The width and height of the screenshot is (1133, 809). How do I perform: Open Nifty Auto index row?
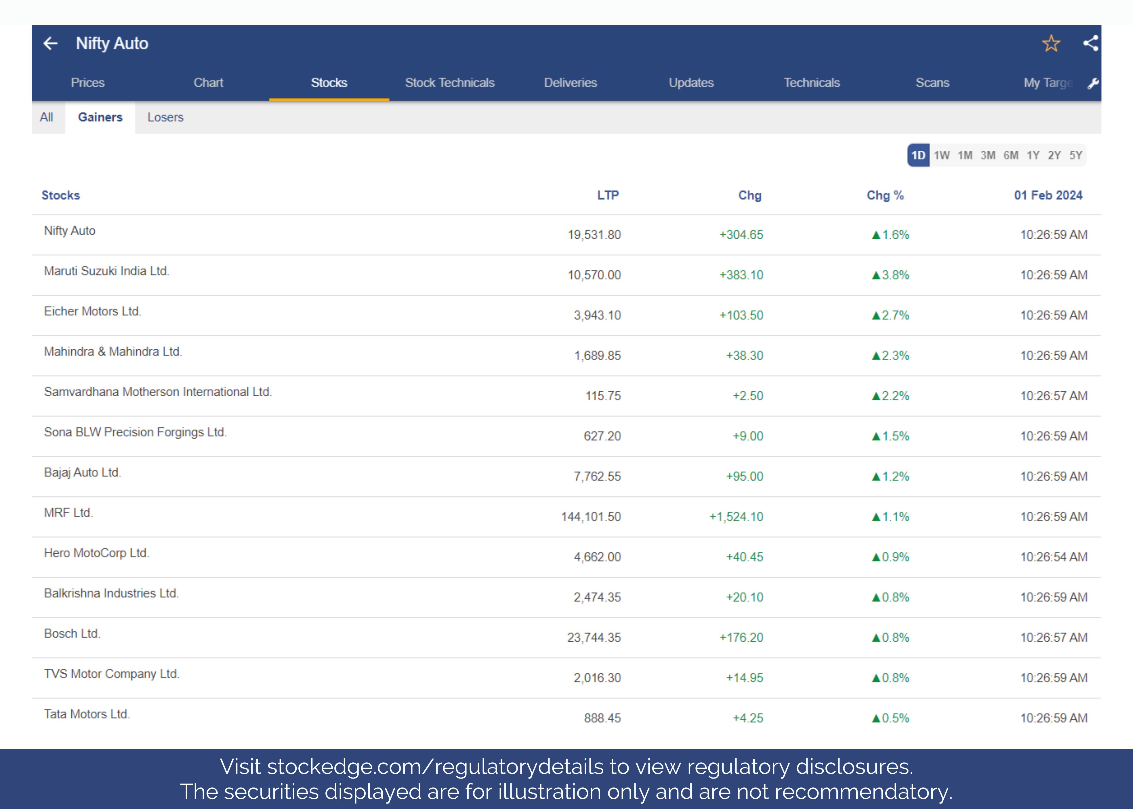coord(566,235)
